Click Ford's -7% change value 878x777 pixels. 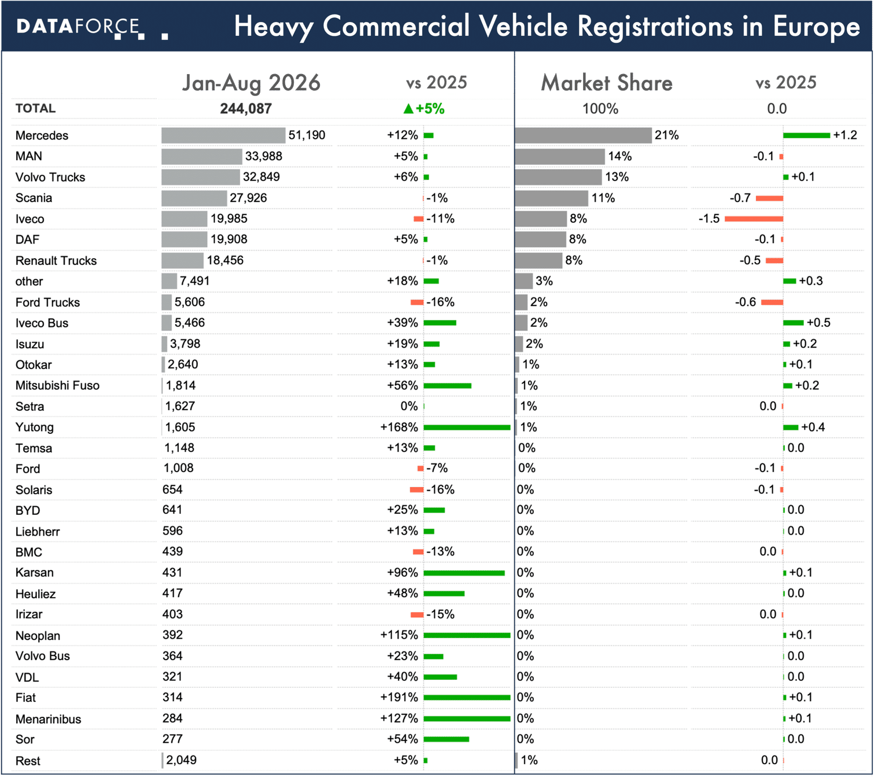click(x=437, y=468)
